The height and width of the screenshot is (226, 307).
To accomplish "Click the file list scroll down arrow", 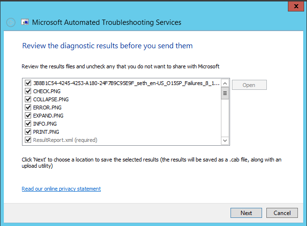I will click(x=225, y=140).
